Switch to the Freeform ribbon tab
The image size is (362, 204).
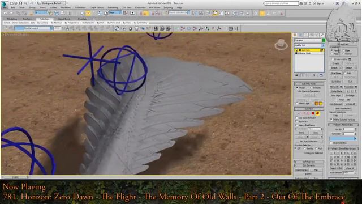point(28,19)
